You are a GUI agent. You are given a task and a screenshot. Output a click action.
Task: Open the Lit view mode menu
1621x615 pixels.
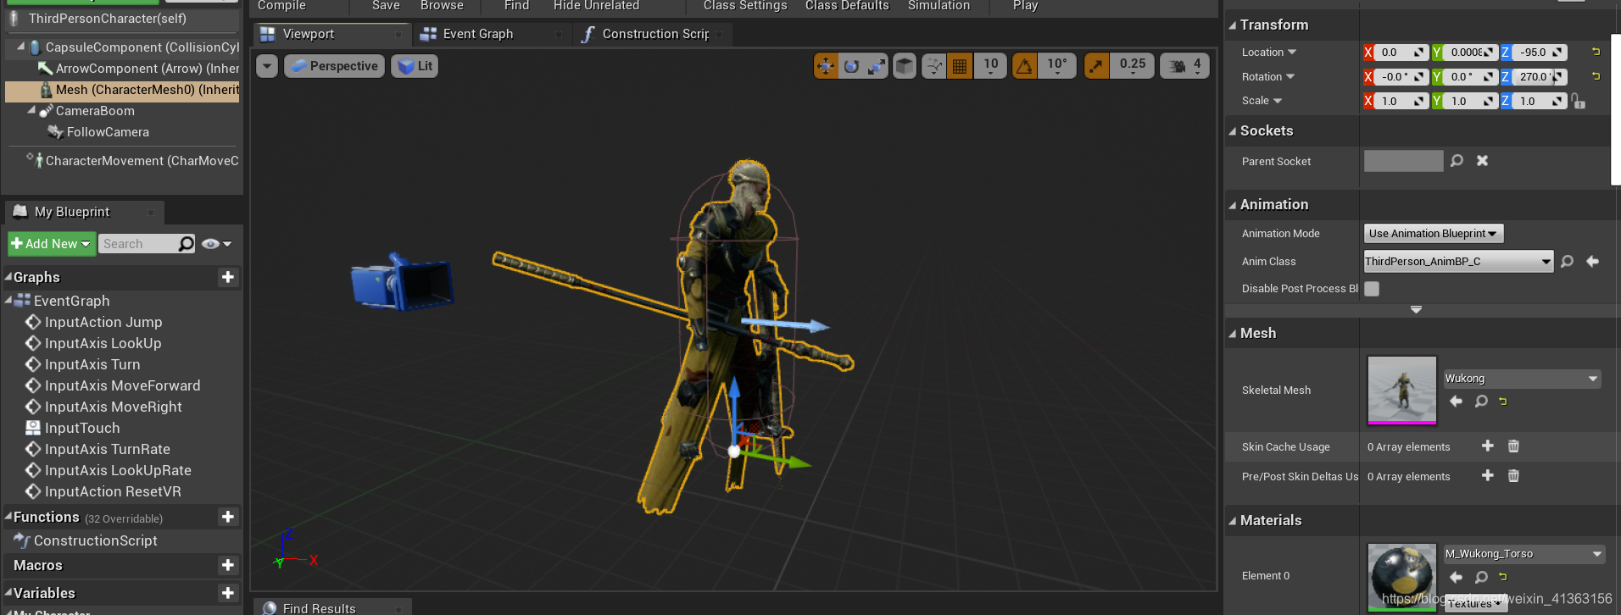415,66
